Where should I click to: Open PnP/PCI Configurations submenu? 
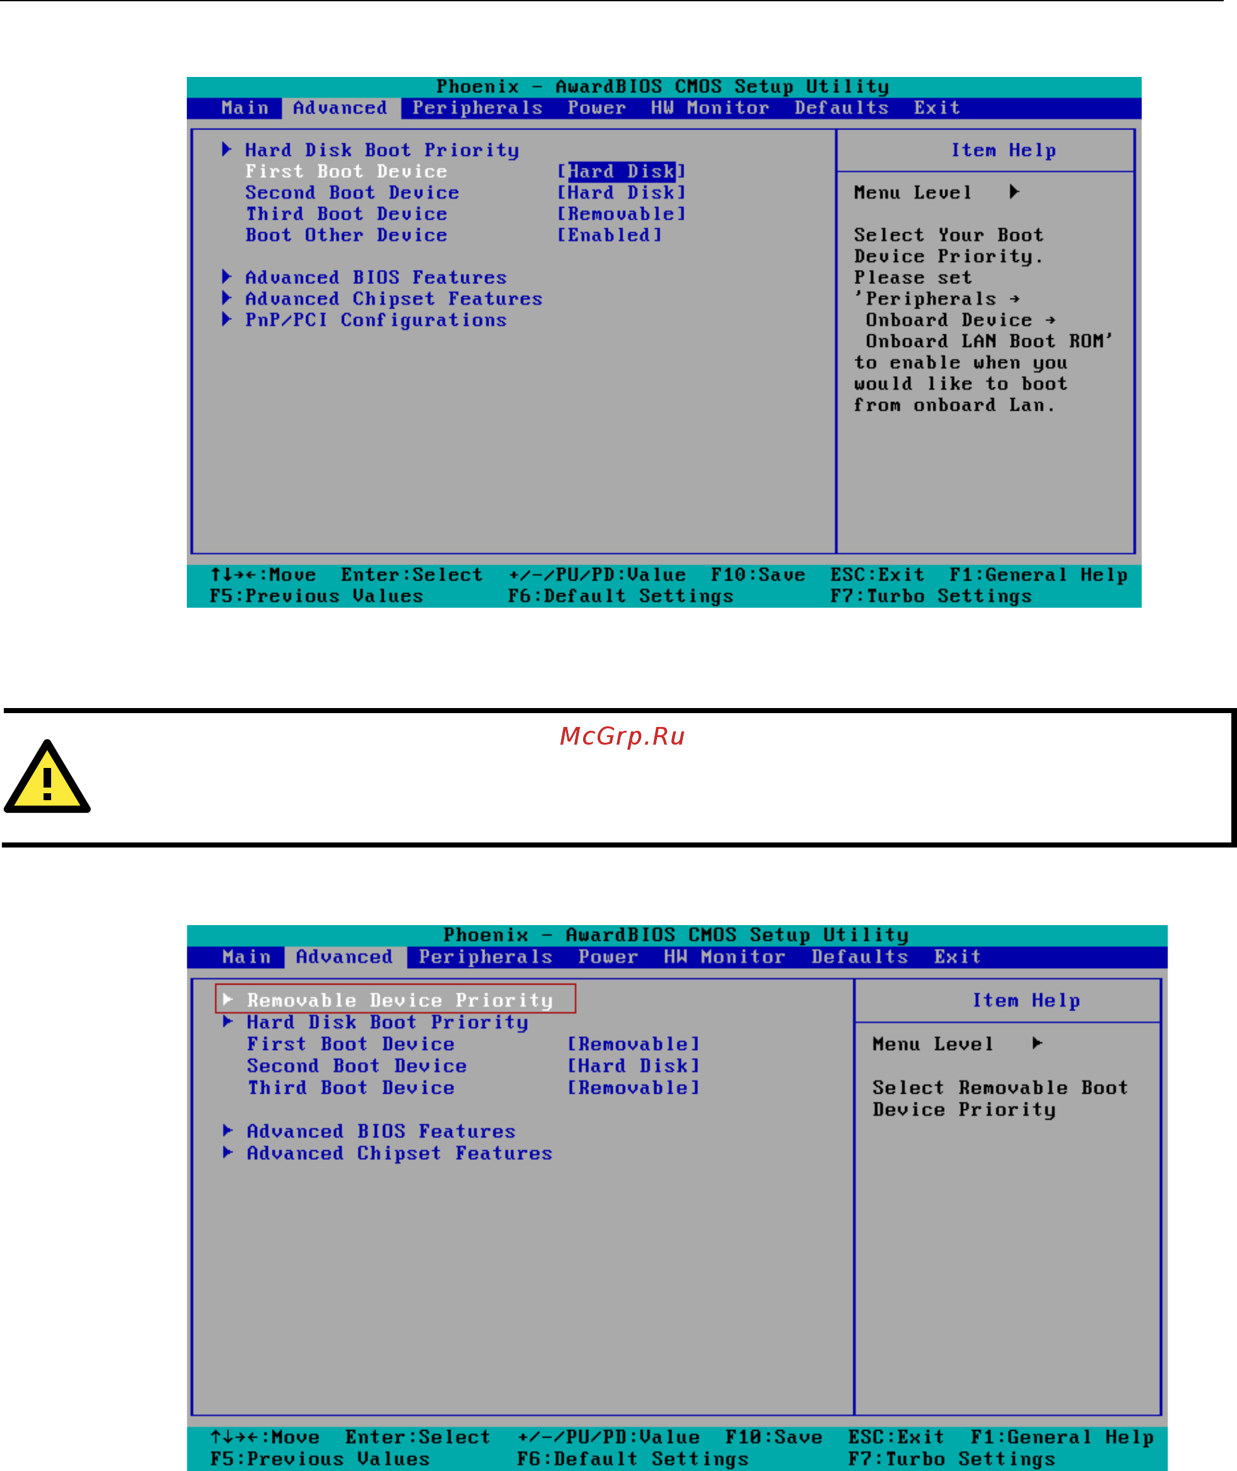tap(376, 321)
